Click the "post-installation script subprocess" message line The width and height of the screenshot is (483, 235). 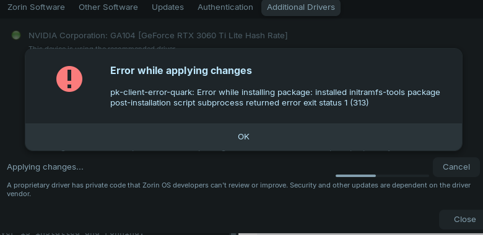pyautogui.click(x=240, y=103)
